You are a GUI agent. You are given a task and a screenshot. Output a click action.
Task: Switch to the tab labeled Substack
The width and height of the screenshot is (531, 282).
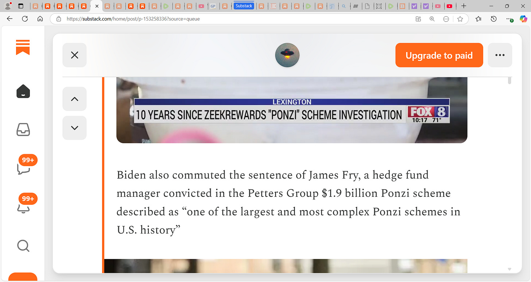tap(244, 6)
